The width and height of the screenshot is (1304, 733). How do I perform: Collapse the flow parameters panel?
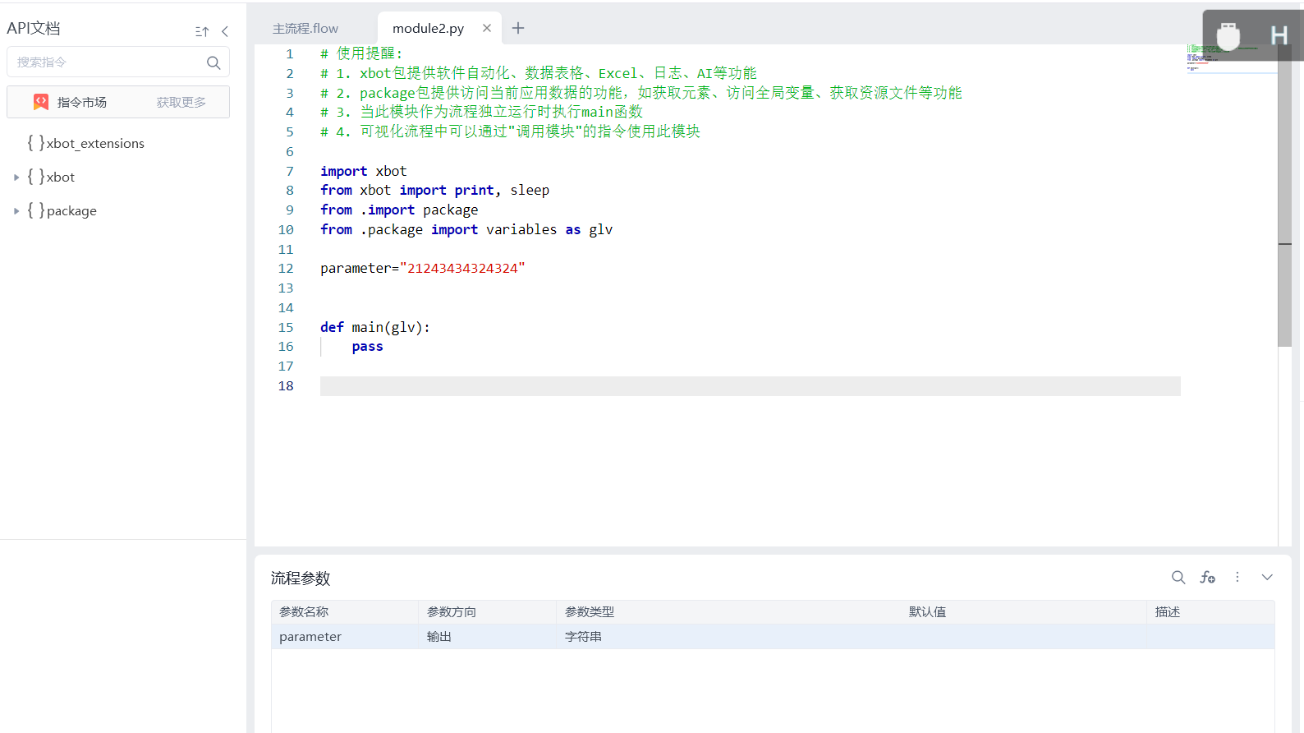point(1267,578)
